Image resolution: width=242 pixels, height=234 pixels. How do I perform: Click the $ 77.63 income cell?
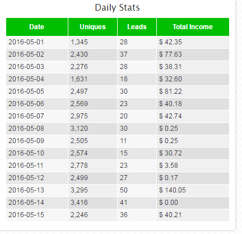coord(193,54)
